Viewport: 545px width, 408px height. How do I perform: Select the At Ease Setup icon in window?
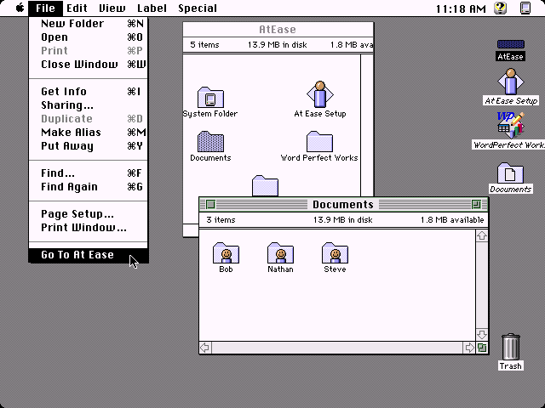(x=319, y=95)
